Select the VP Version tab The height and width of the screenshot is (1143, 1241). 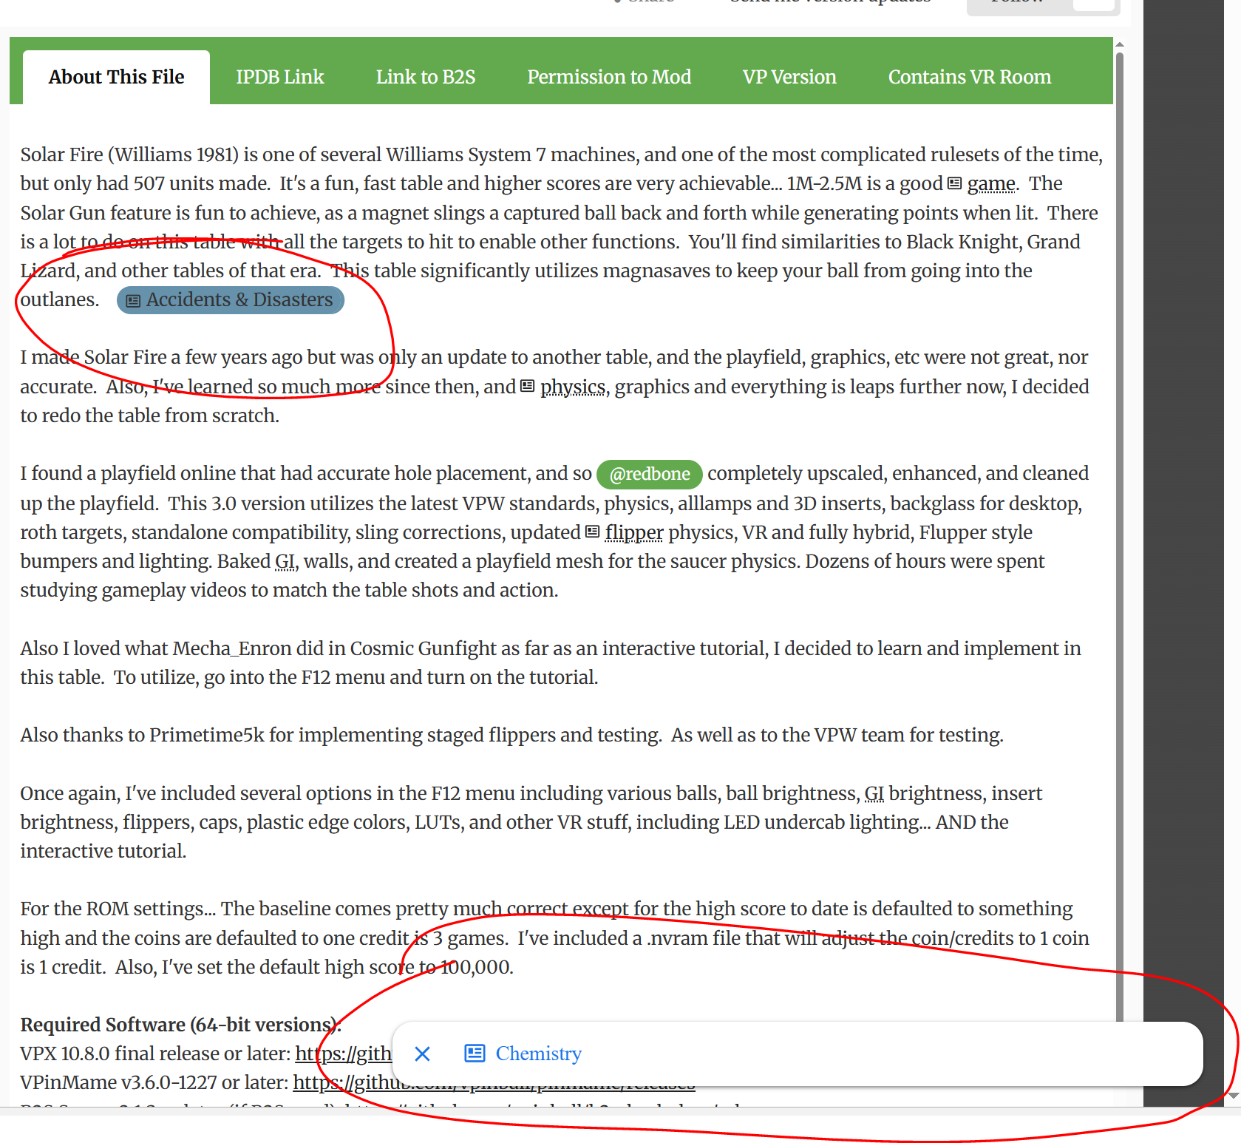(789, 77)
